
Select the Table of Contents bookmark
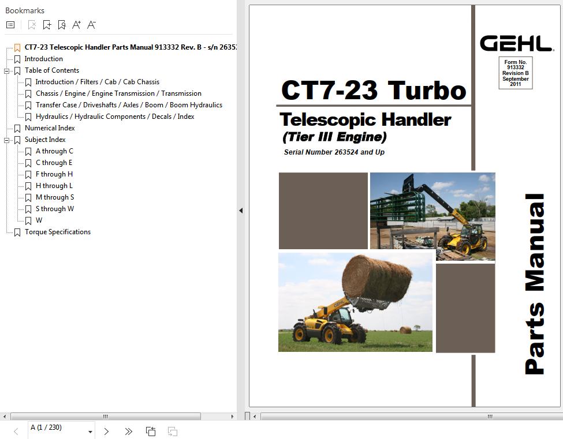[x=52, y=70]
